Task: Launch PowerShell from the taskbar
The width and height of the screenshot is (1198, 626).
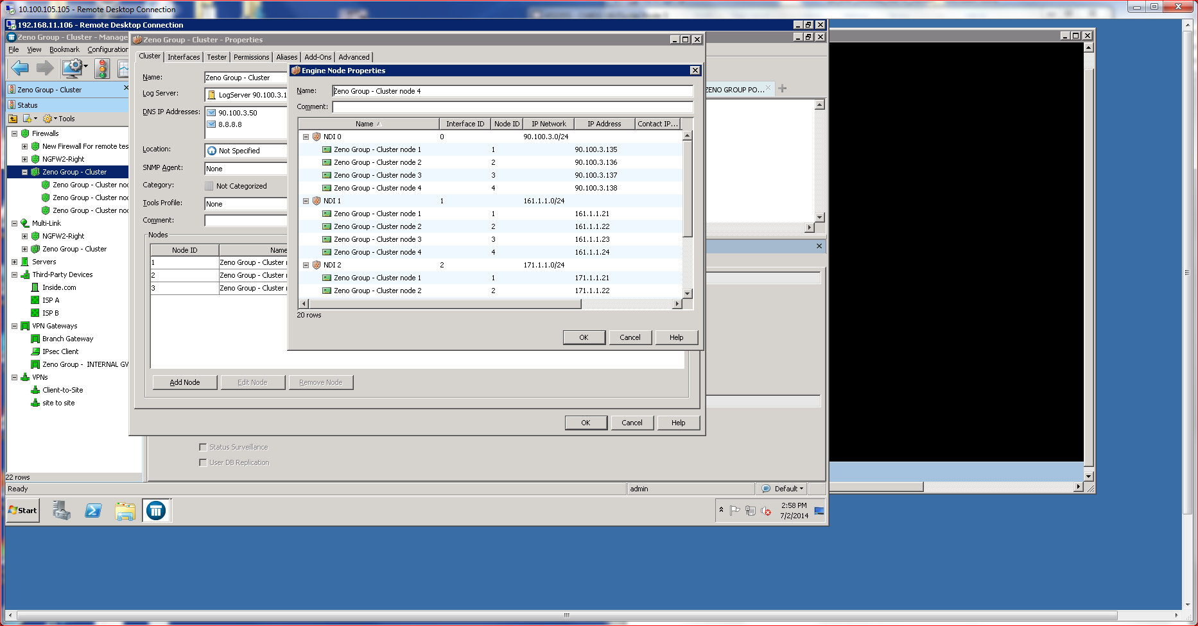Action: [x=93, y=511]
